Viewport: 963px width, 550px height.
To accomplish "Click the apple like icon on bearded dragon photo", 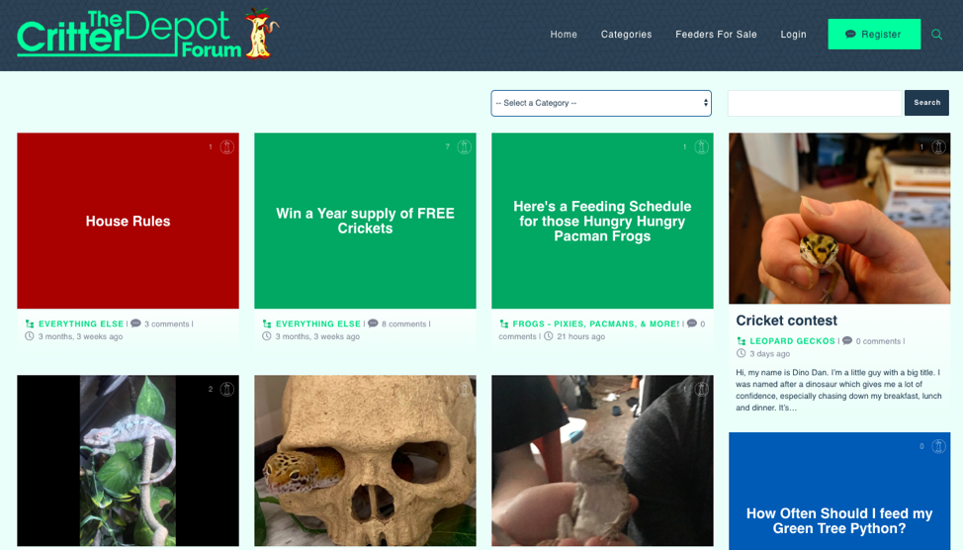I will (701, 389).
